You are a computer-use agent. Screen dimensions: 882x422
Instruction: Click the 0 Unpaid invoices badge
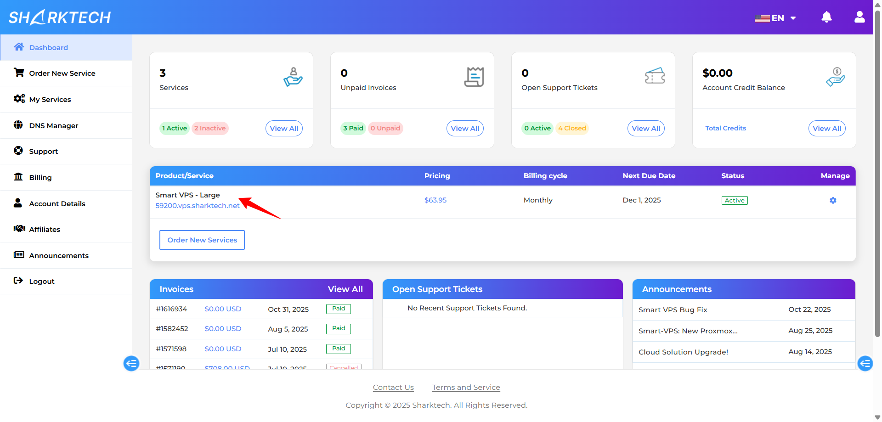click(385, 128)
